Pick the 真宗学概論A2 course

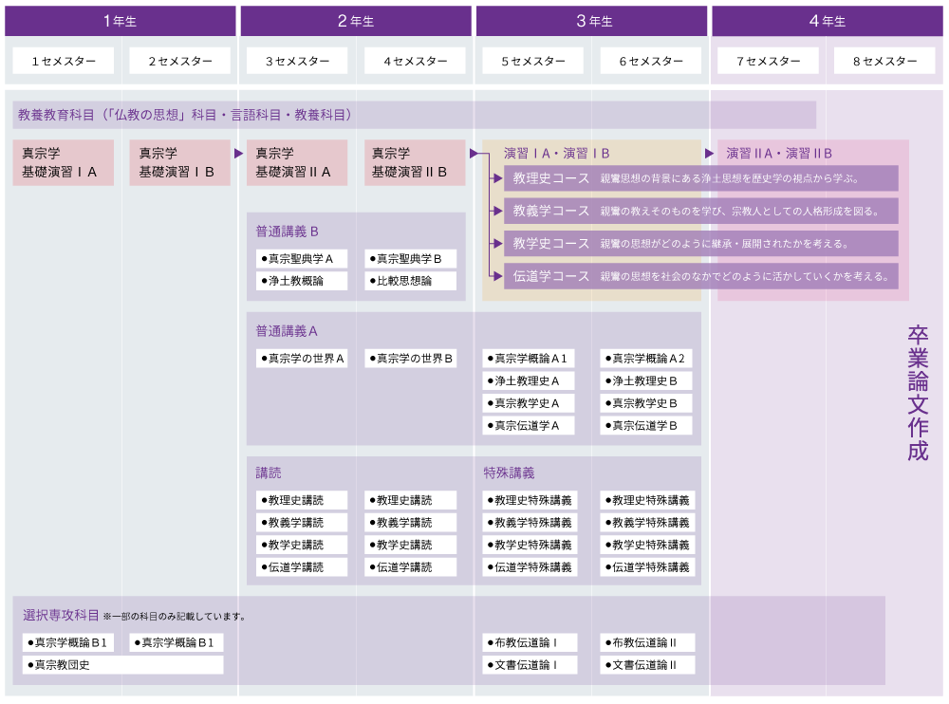645,359
